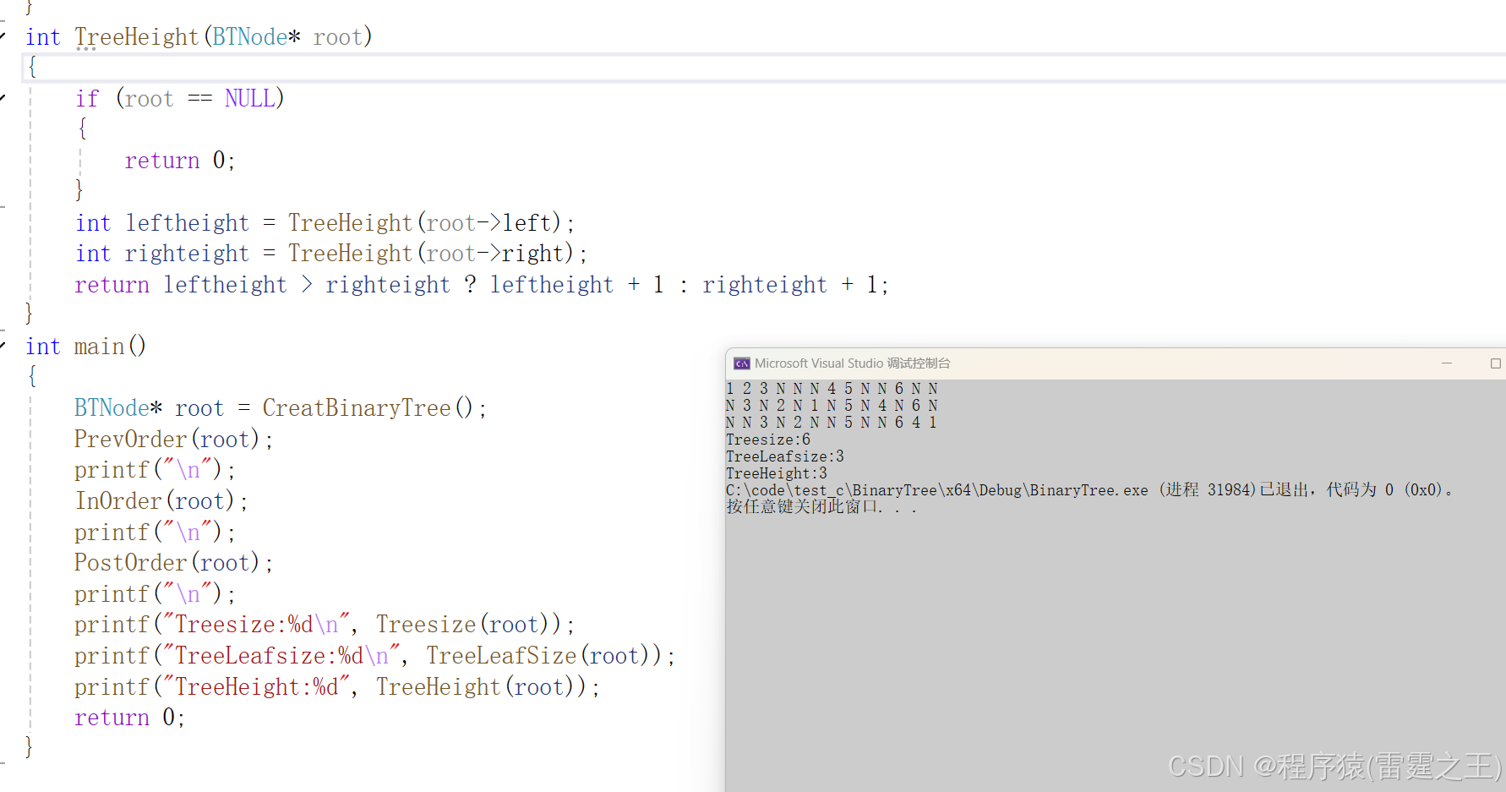Click the ternary return statement line
This screenshot has width=1506, height=792.
(x=482, y=285)
